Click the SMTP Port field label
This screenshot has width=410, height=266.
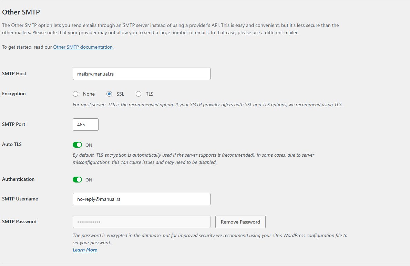pyautogui.click(x=14, y=124)
